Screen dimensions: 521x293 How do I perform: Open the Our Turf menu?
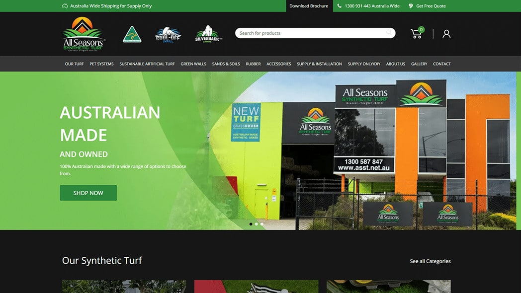pyautogui.click(x=74, y=64)
